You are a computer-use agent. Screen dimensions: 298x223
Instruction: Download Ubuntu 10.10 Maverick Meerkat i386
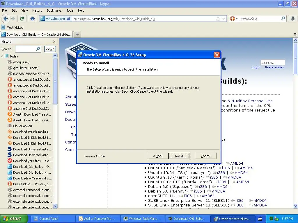[226, 168]
